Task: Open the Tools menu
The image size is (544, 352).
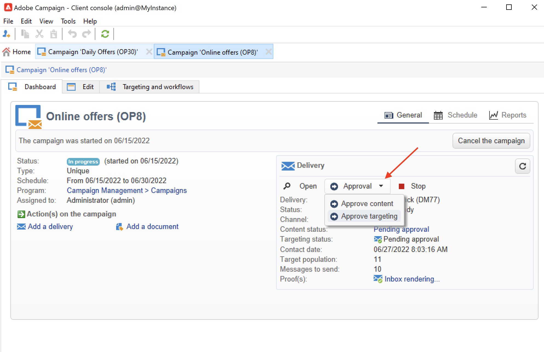Action: click(x=68, y=21)
